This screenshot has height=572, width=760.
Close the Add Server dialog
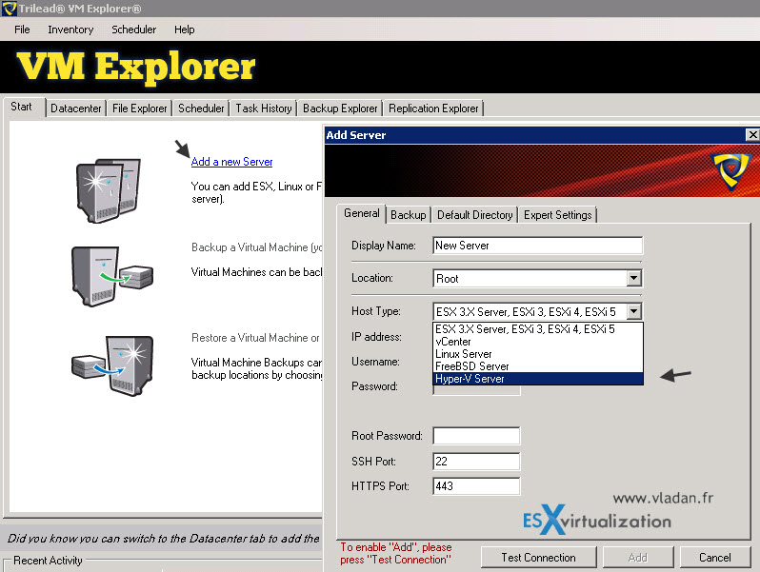[752, 134]
